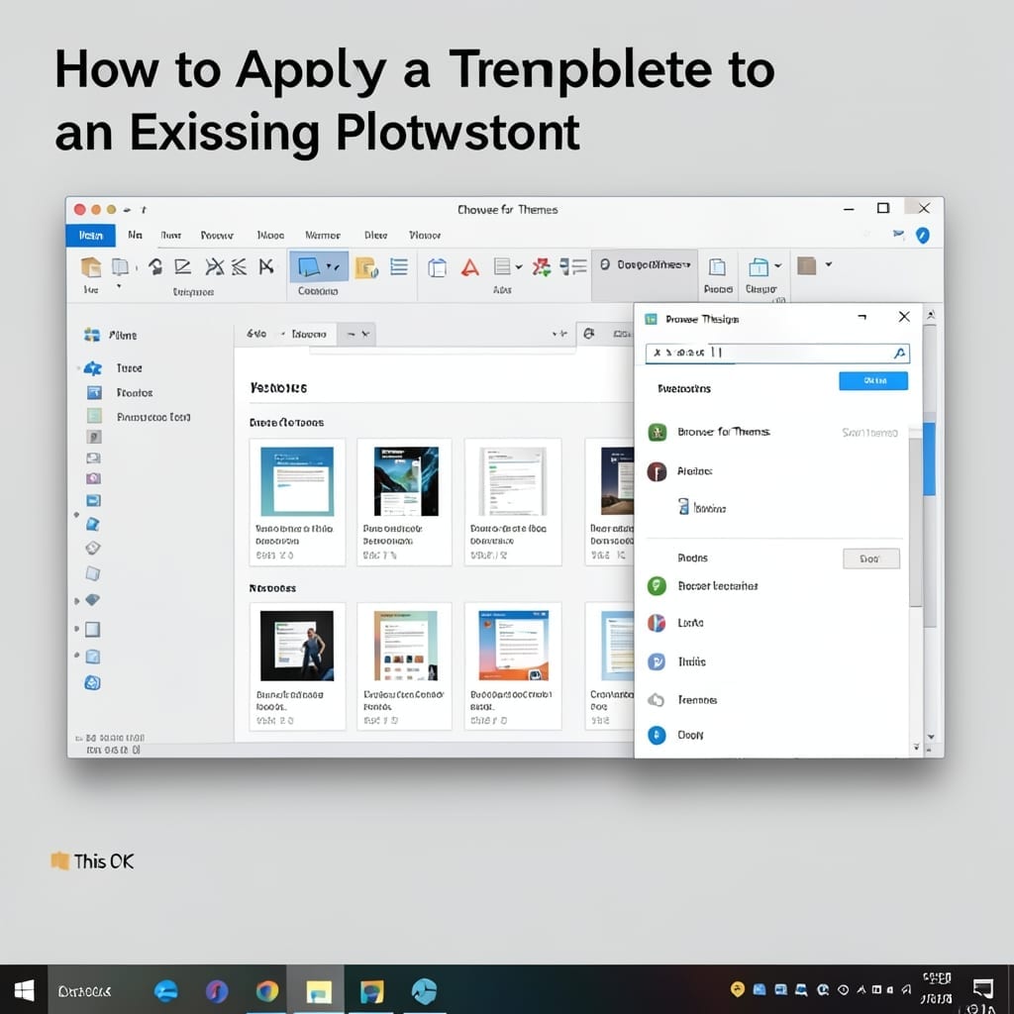Click the Fllme header in the sidebar

(x=122, y=335)
